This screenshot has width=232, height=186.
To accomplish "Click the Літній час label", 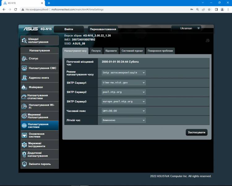I will point(73,120).
